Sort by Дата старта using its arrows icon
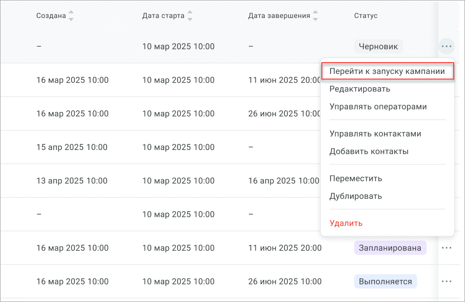 click(x=190, y=16)
